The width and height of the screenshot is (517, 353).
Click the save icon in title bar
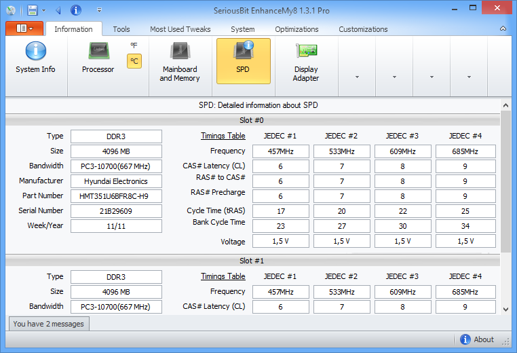click(32, 10)
